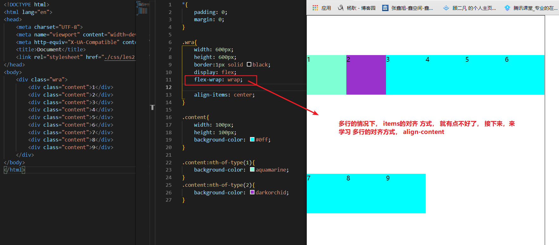Click the purple box numbered 2

[x=366, y=75]
